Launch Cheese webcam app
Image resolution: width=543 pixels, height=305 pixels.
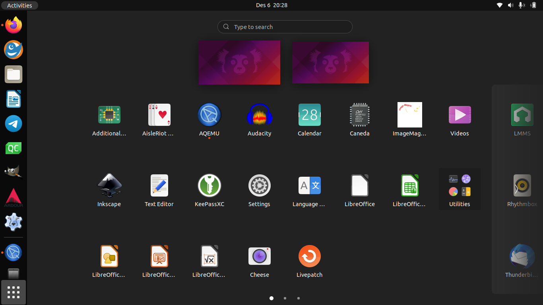point(260,261)
